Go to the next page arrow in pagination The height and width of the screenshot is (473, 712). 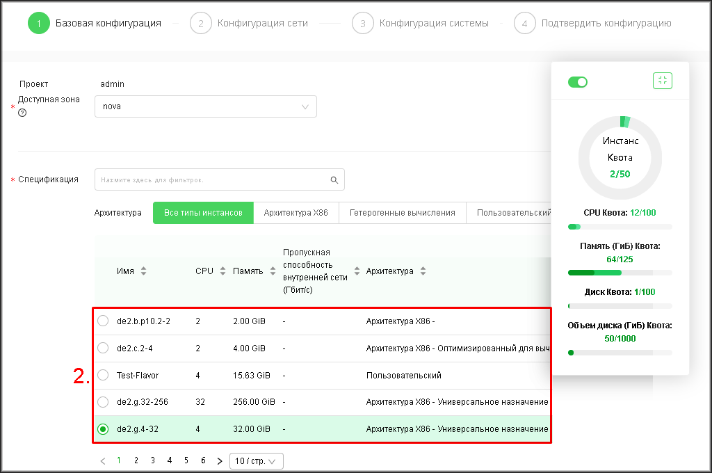(220, 460)
